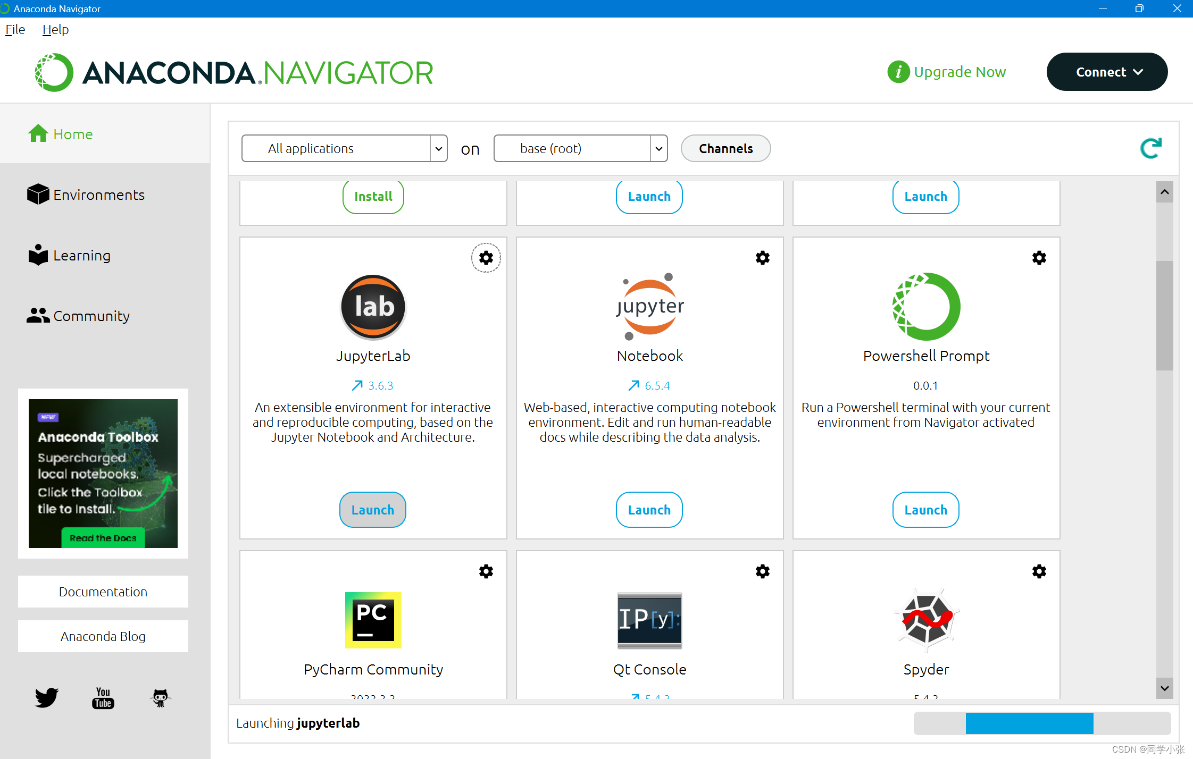Click the Learning book icon
The width and height of the screenshot is (1193, 759).
pos(38,255)
